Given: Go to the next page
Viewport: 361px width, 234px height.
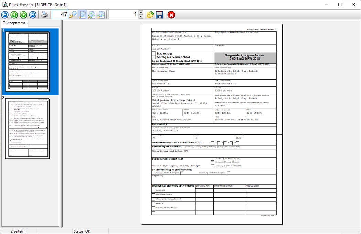Looking at the screenshot, I should pos(23,15).
